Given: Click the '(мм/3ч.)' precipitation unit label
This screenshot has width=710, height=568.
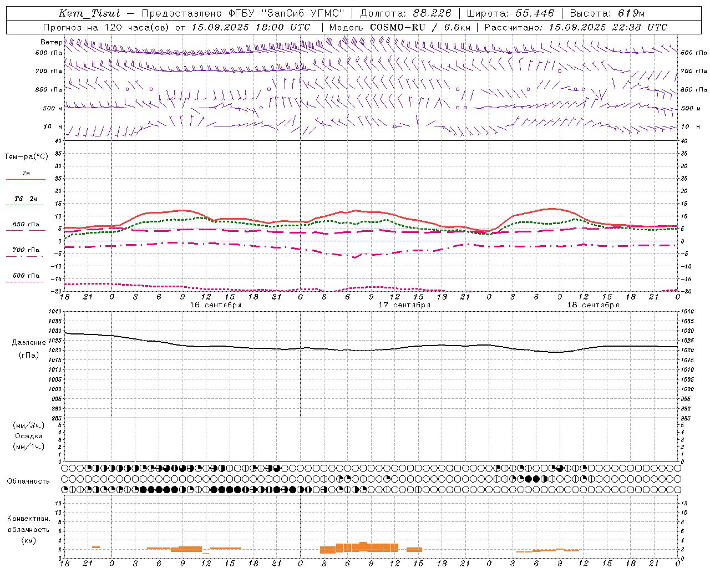Looking at the screenshot, I should [29, 425].
